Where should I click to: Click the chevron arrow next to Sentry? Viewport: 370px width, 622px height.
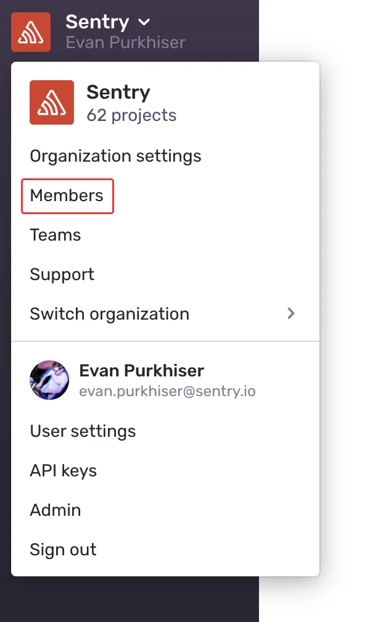click(x=144, y=22)
